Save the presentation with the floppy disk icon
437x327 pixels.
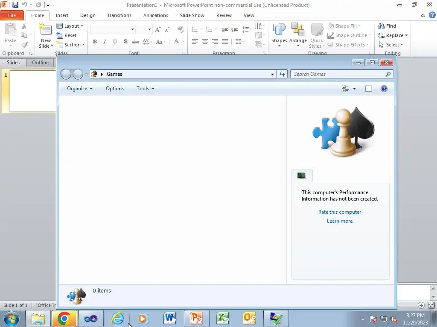[15, 5]
